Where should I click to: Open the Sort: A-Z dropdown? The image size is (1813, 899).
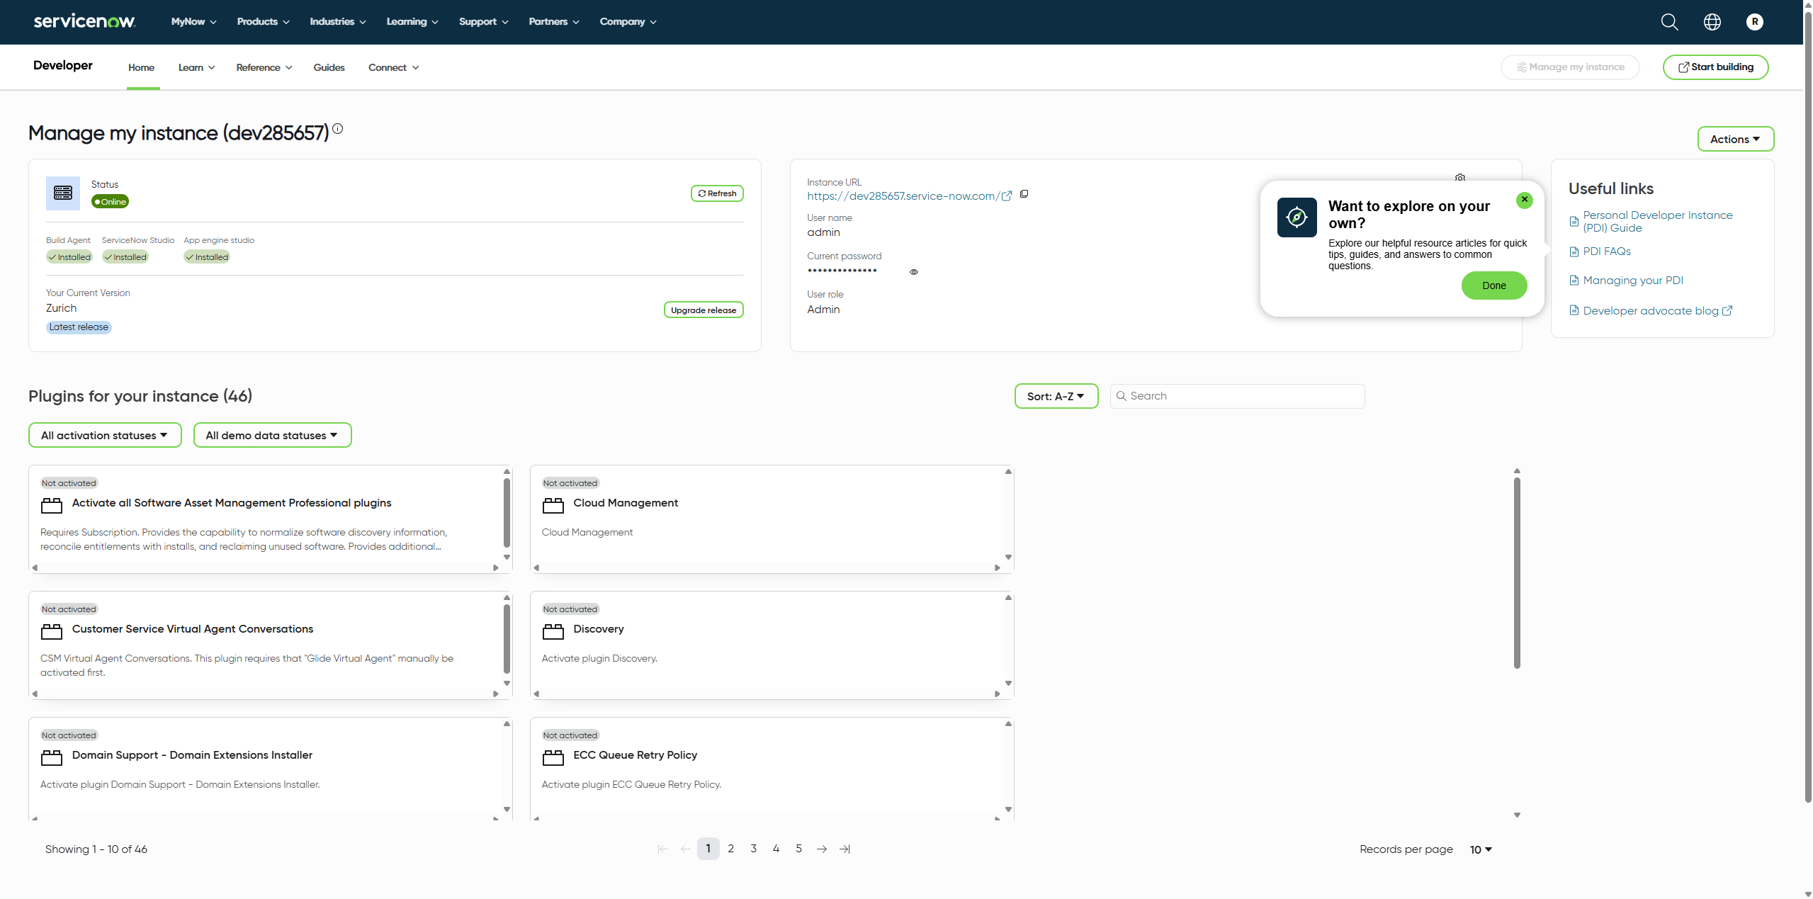coord(1055,395)
